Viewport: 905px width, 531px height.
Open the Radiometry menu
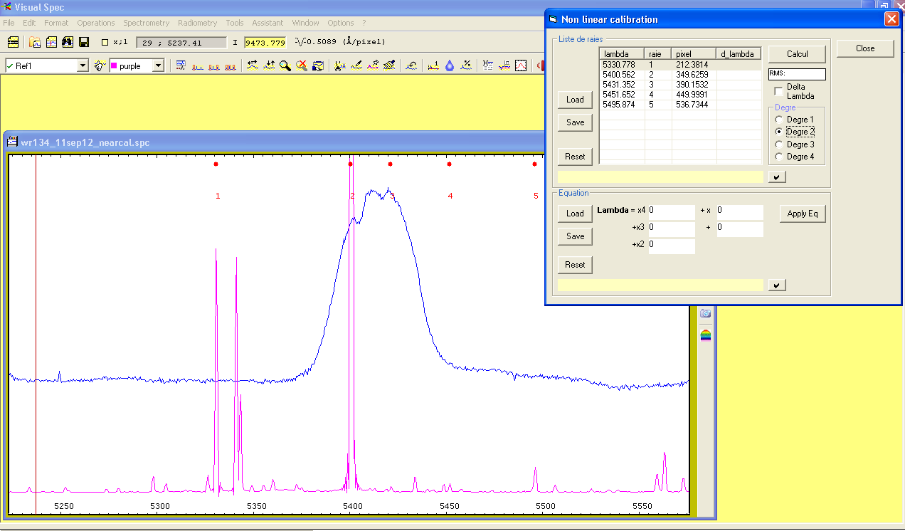click(x=198, y=23)
